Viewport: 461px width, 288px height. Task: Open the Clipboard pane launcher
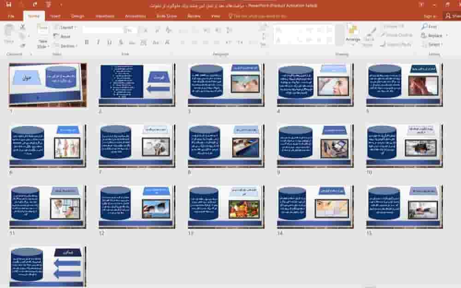click(x=31, y=54)
